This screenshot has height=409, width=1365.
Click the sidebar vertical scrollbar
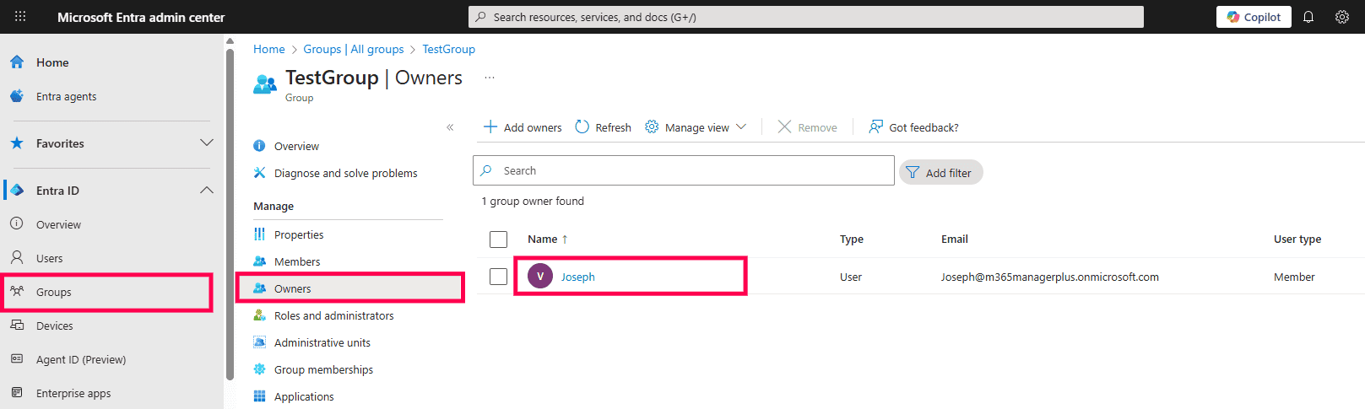(x=230, y=215)
